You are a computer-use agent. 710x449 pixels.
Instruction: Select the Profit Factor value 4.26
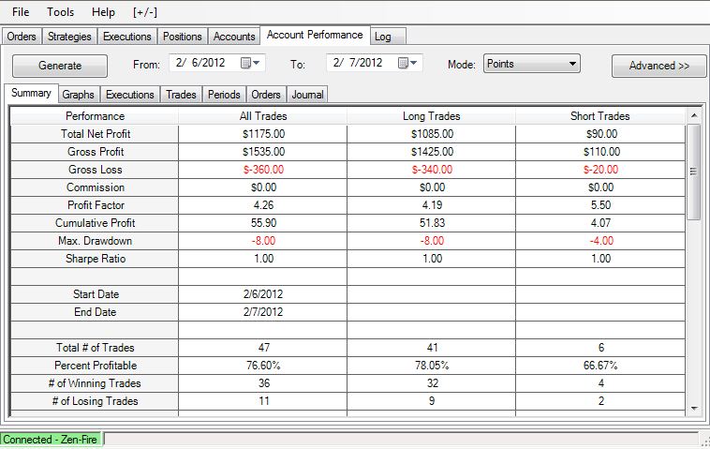click(263, 205)
